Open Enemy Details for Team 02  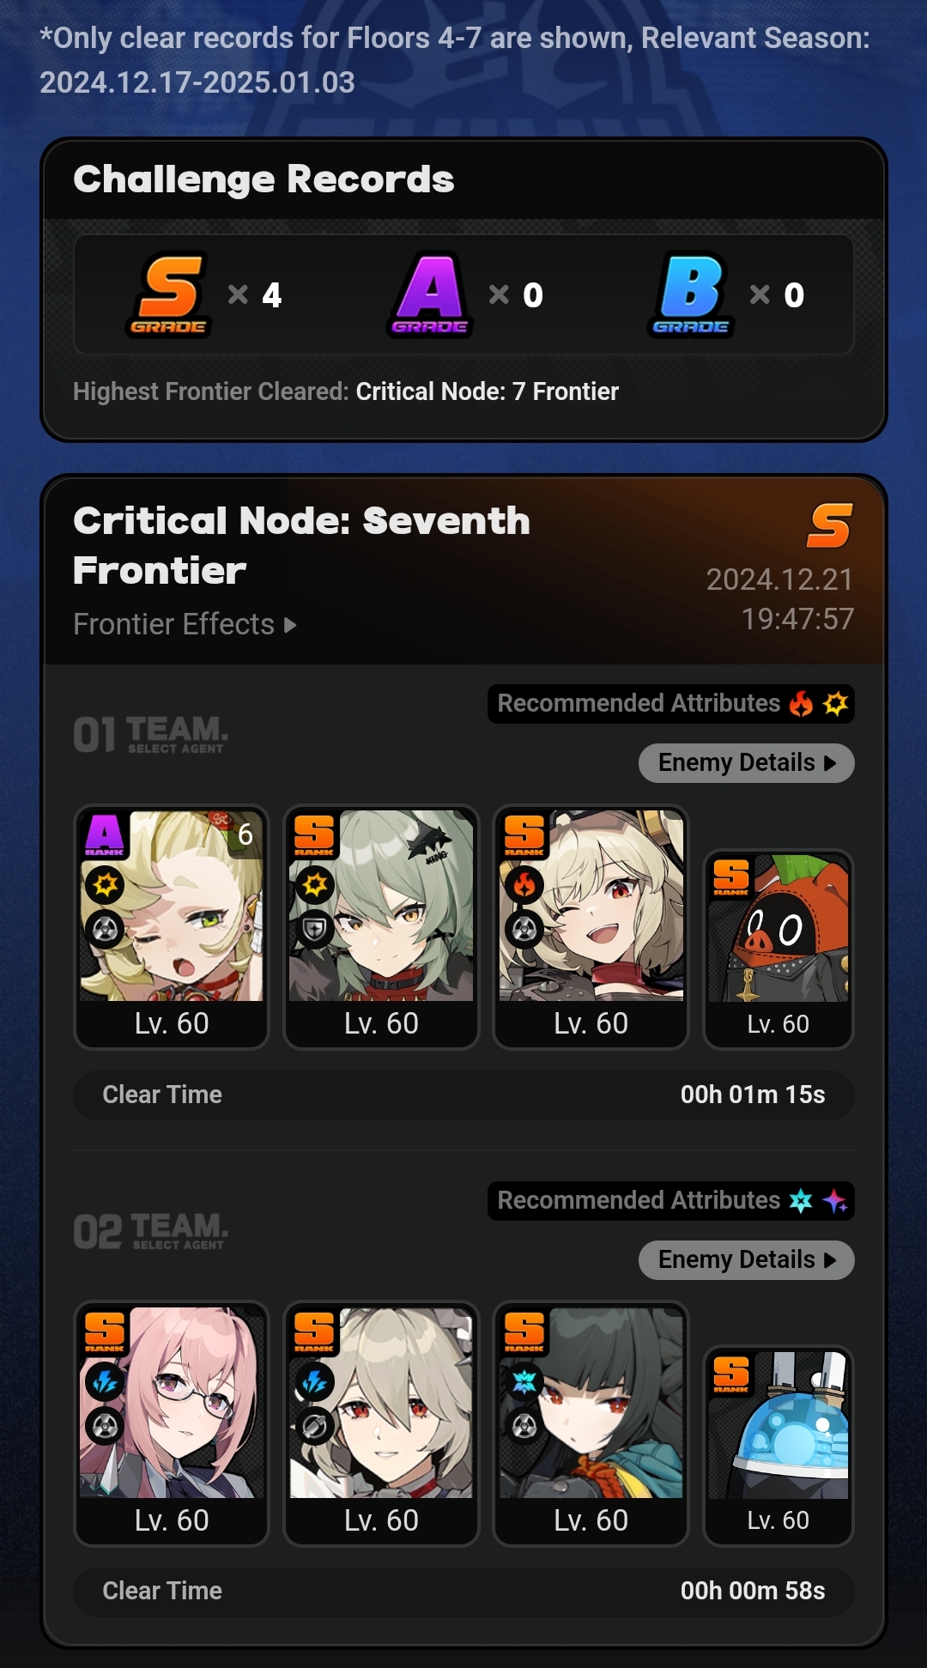747,1259
